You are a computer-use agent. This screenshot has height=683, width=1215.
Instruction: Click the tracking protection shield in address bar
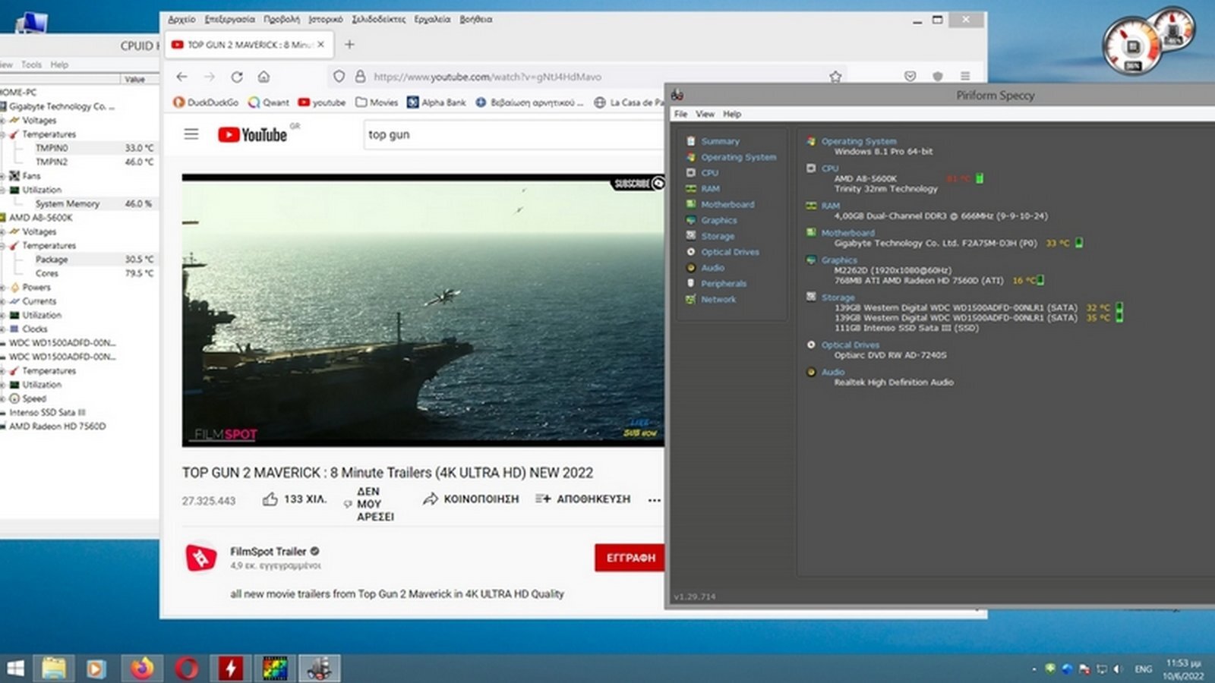click(x=339, y=77)
